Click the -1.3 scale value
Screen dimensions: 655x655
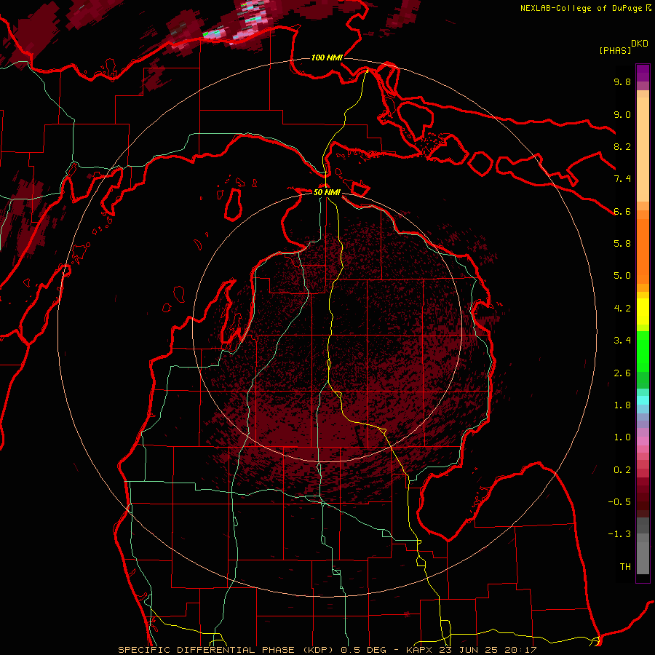point(619,534)
